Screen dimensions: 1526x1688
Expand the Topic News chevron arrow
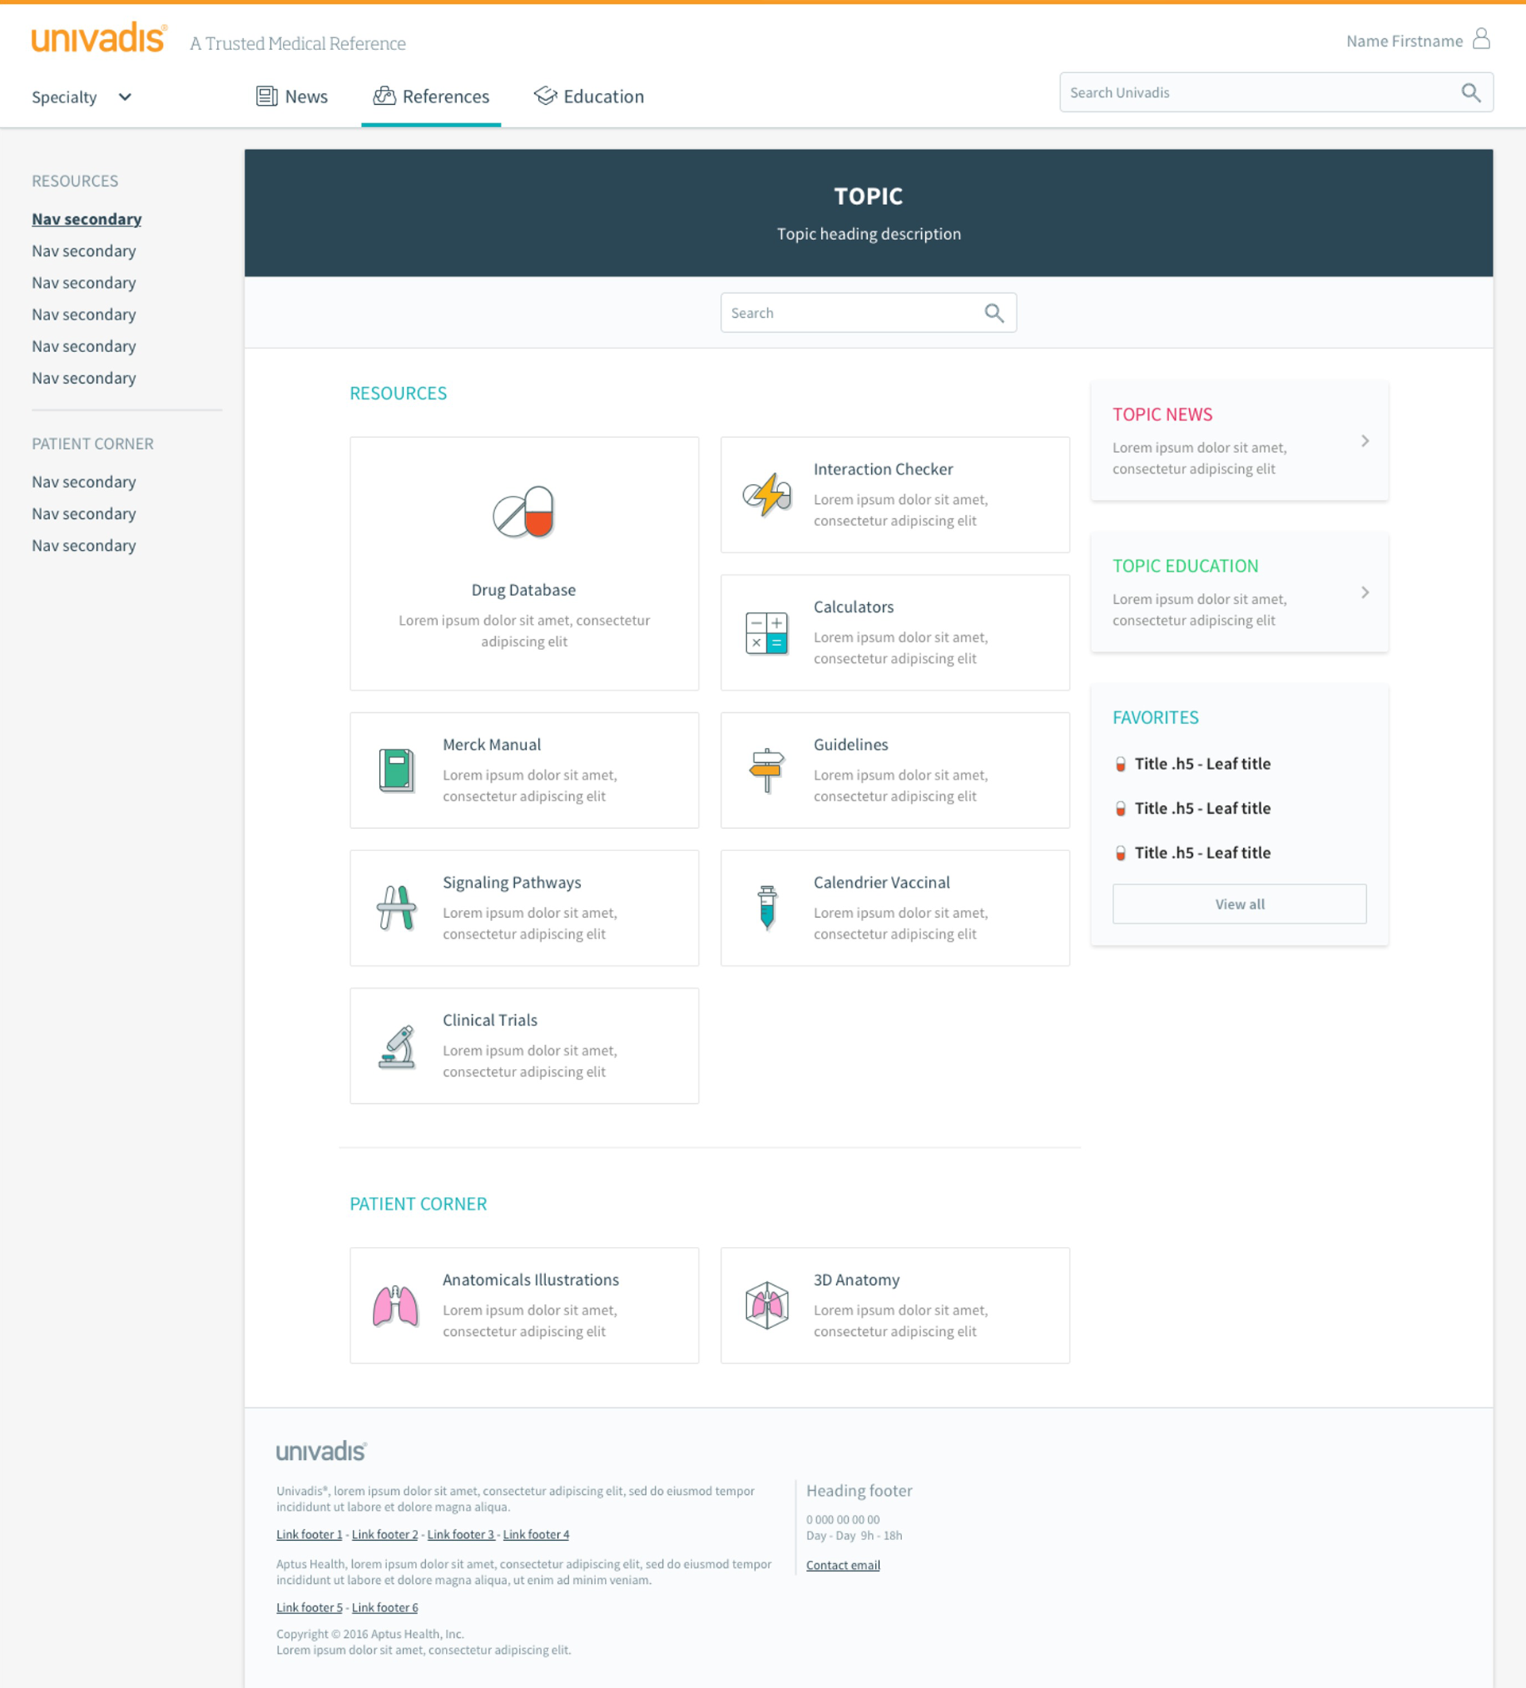coord(1365,441)
